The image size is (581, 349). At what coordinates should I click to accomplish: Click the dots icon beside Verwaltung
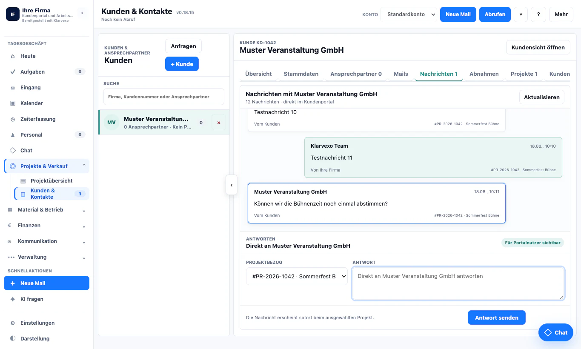pyautogui.click(x=11, y=257)
